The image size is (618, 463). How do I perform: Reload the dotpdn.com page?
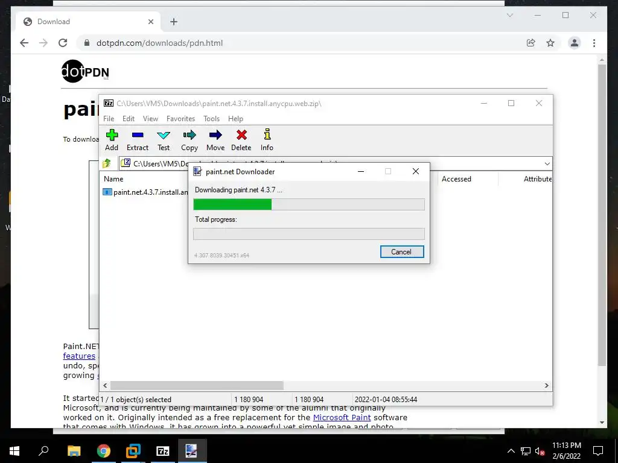click(63, 43)
